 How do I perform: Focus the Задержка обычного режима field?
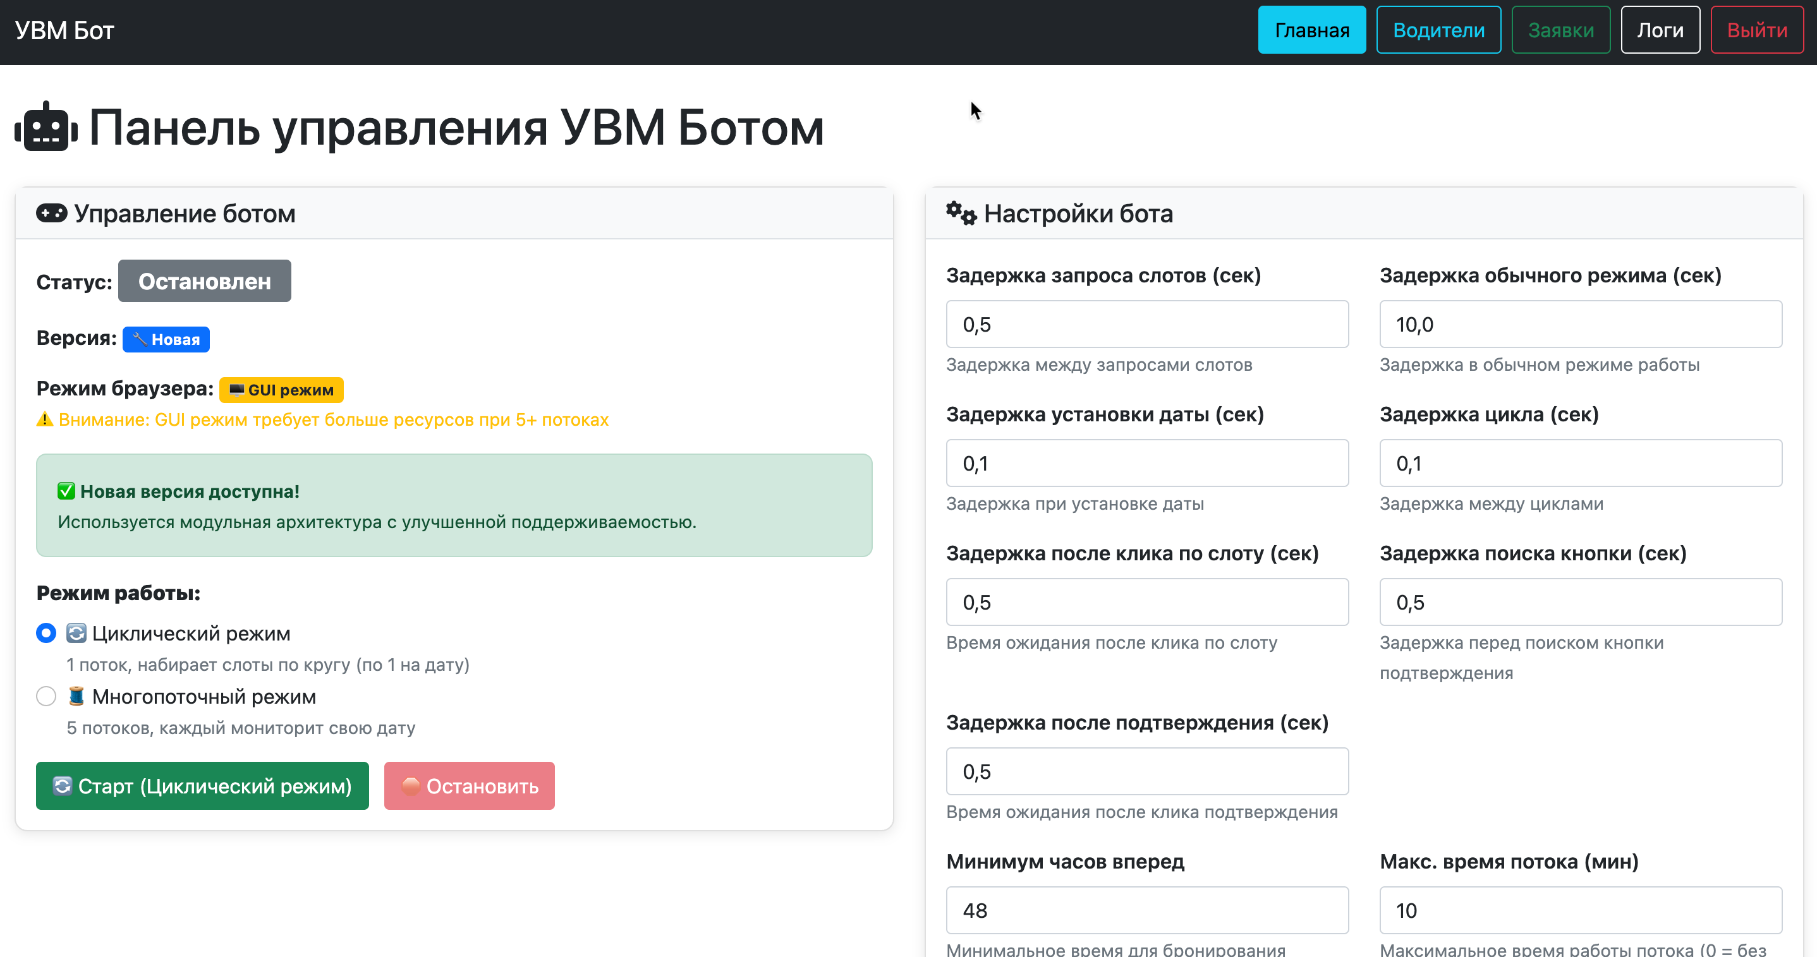(1580, 325)
